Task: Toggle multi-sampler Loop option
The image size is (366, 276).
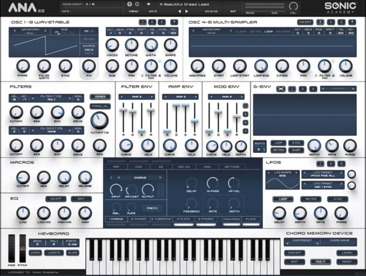Action: tap(269, 31)
